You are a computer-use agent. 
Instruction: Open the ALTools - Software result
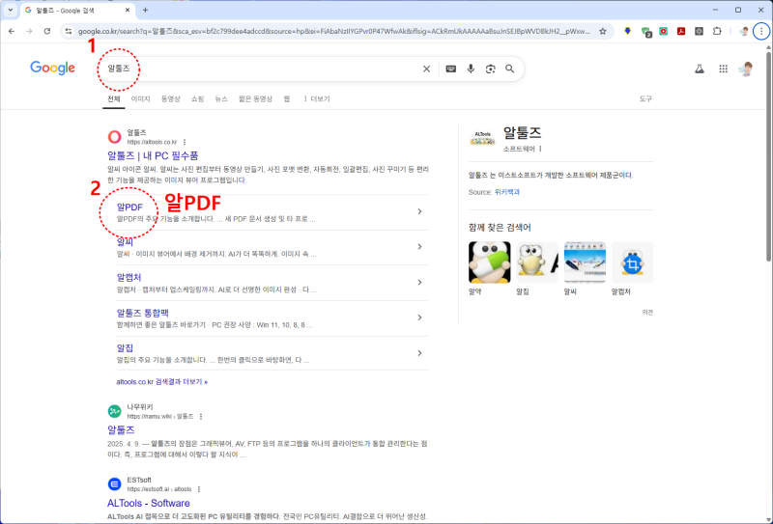(x=149, y=503)
